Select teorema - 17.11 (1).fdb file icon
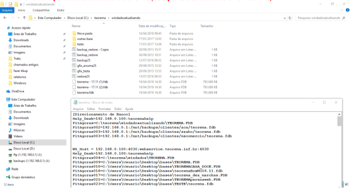The height and width of the screenshot is (192, 350). click(x=74, y=82)
